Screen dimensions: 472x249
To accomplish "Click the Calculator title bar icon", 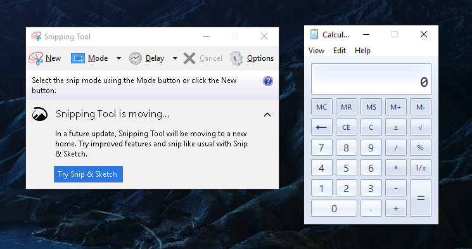I will [314, 34].
